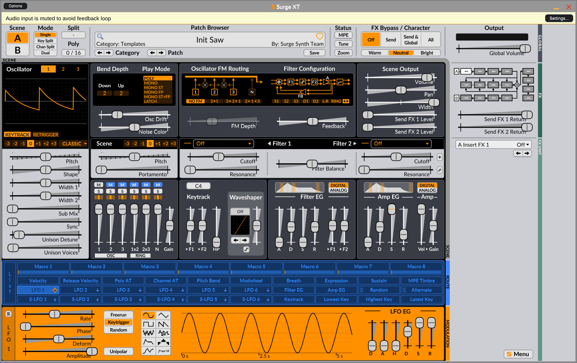
Task: Expand LFO 2 modulator arrow
Action: click(97, 290)
